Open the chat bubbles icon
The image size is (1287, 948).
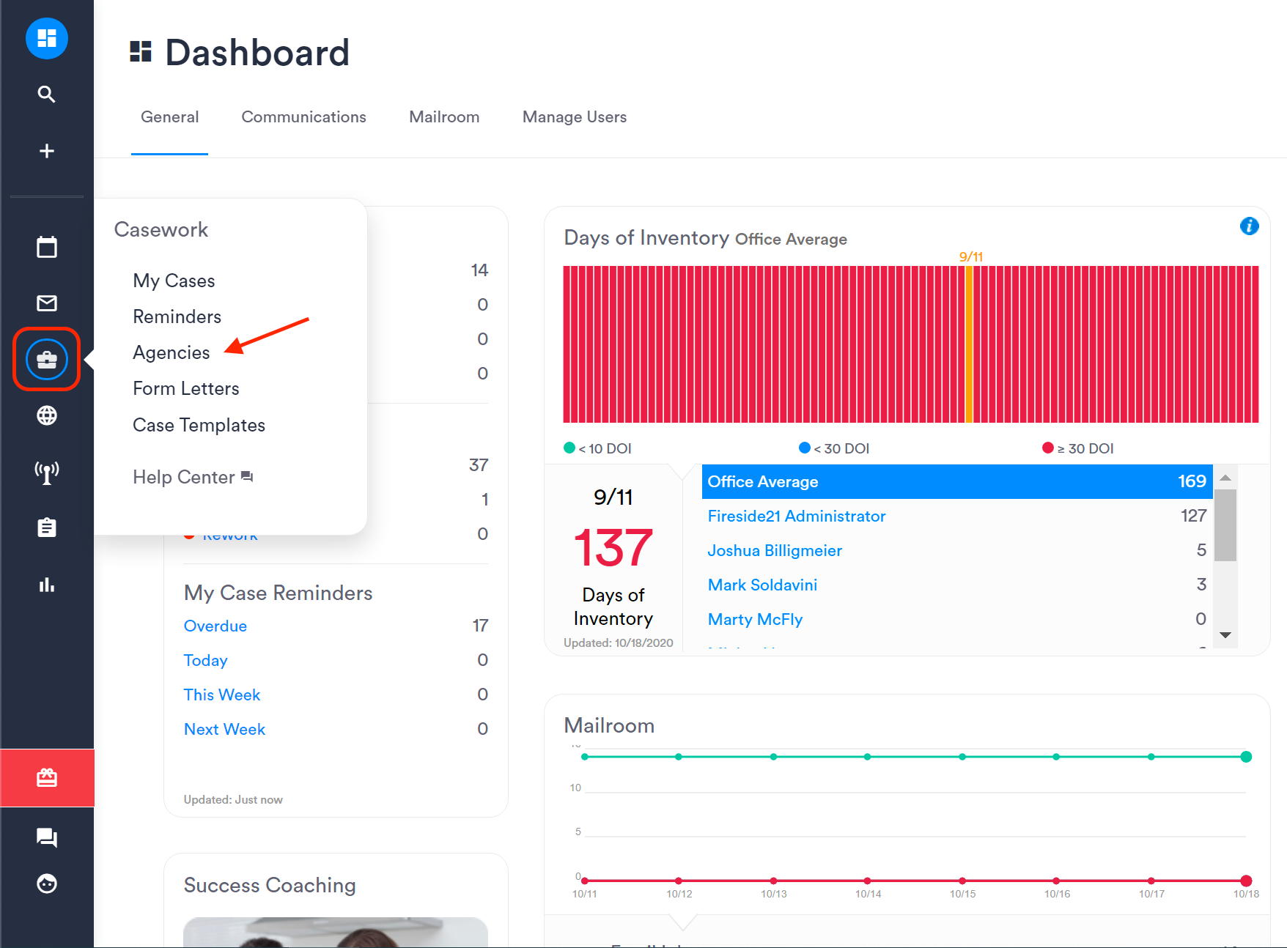click(x=47, y=837)
